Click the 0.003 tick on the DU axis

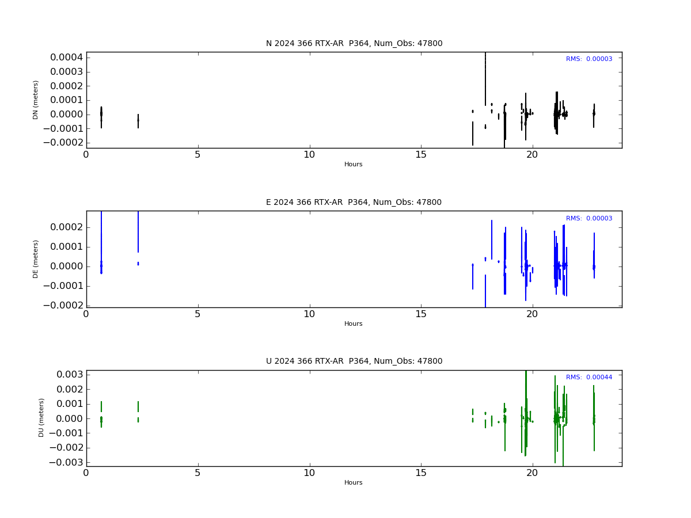pos(69,374)
